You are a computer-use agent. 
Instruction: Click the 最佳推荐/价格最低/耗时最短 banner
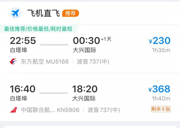coord(38,29)
